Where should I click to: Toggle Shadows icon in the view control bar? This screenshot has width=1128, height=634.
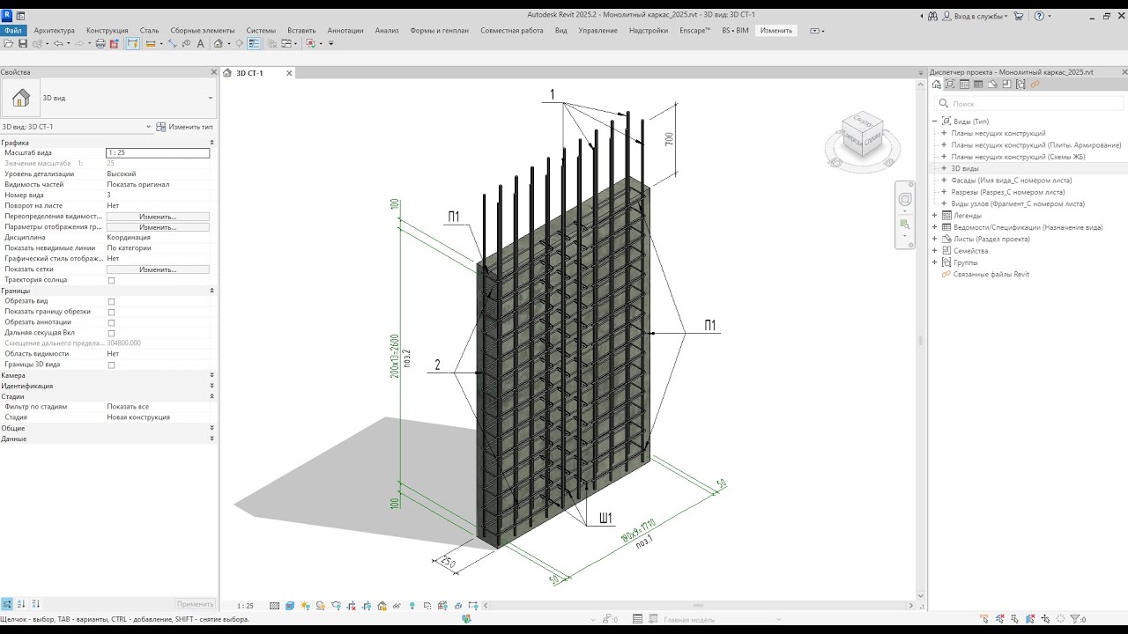click(321, 606)
